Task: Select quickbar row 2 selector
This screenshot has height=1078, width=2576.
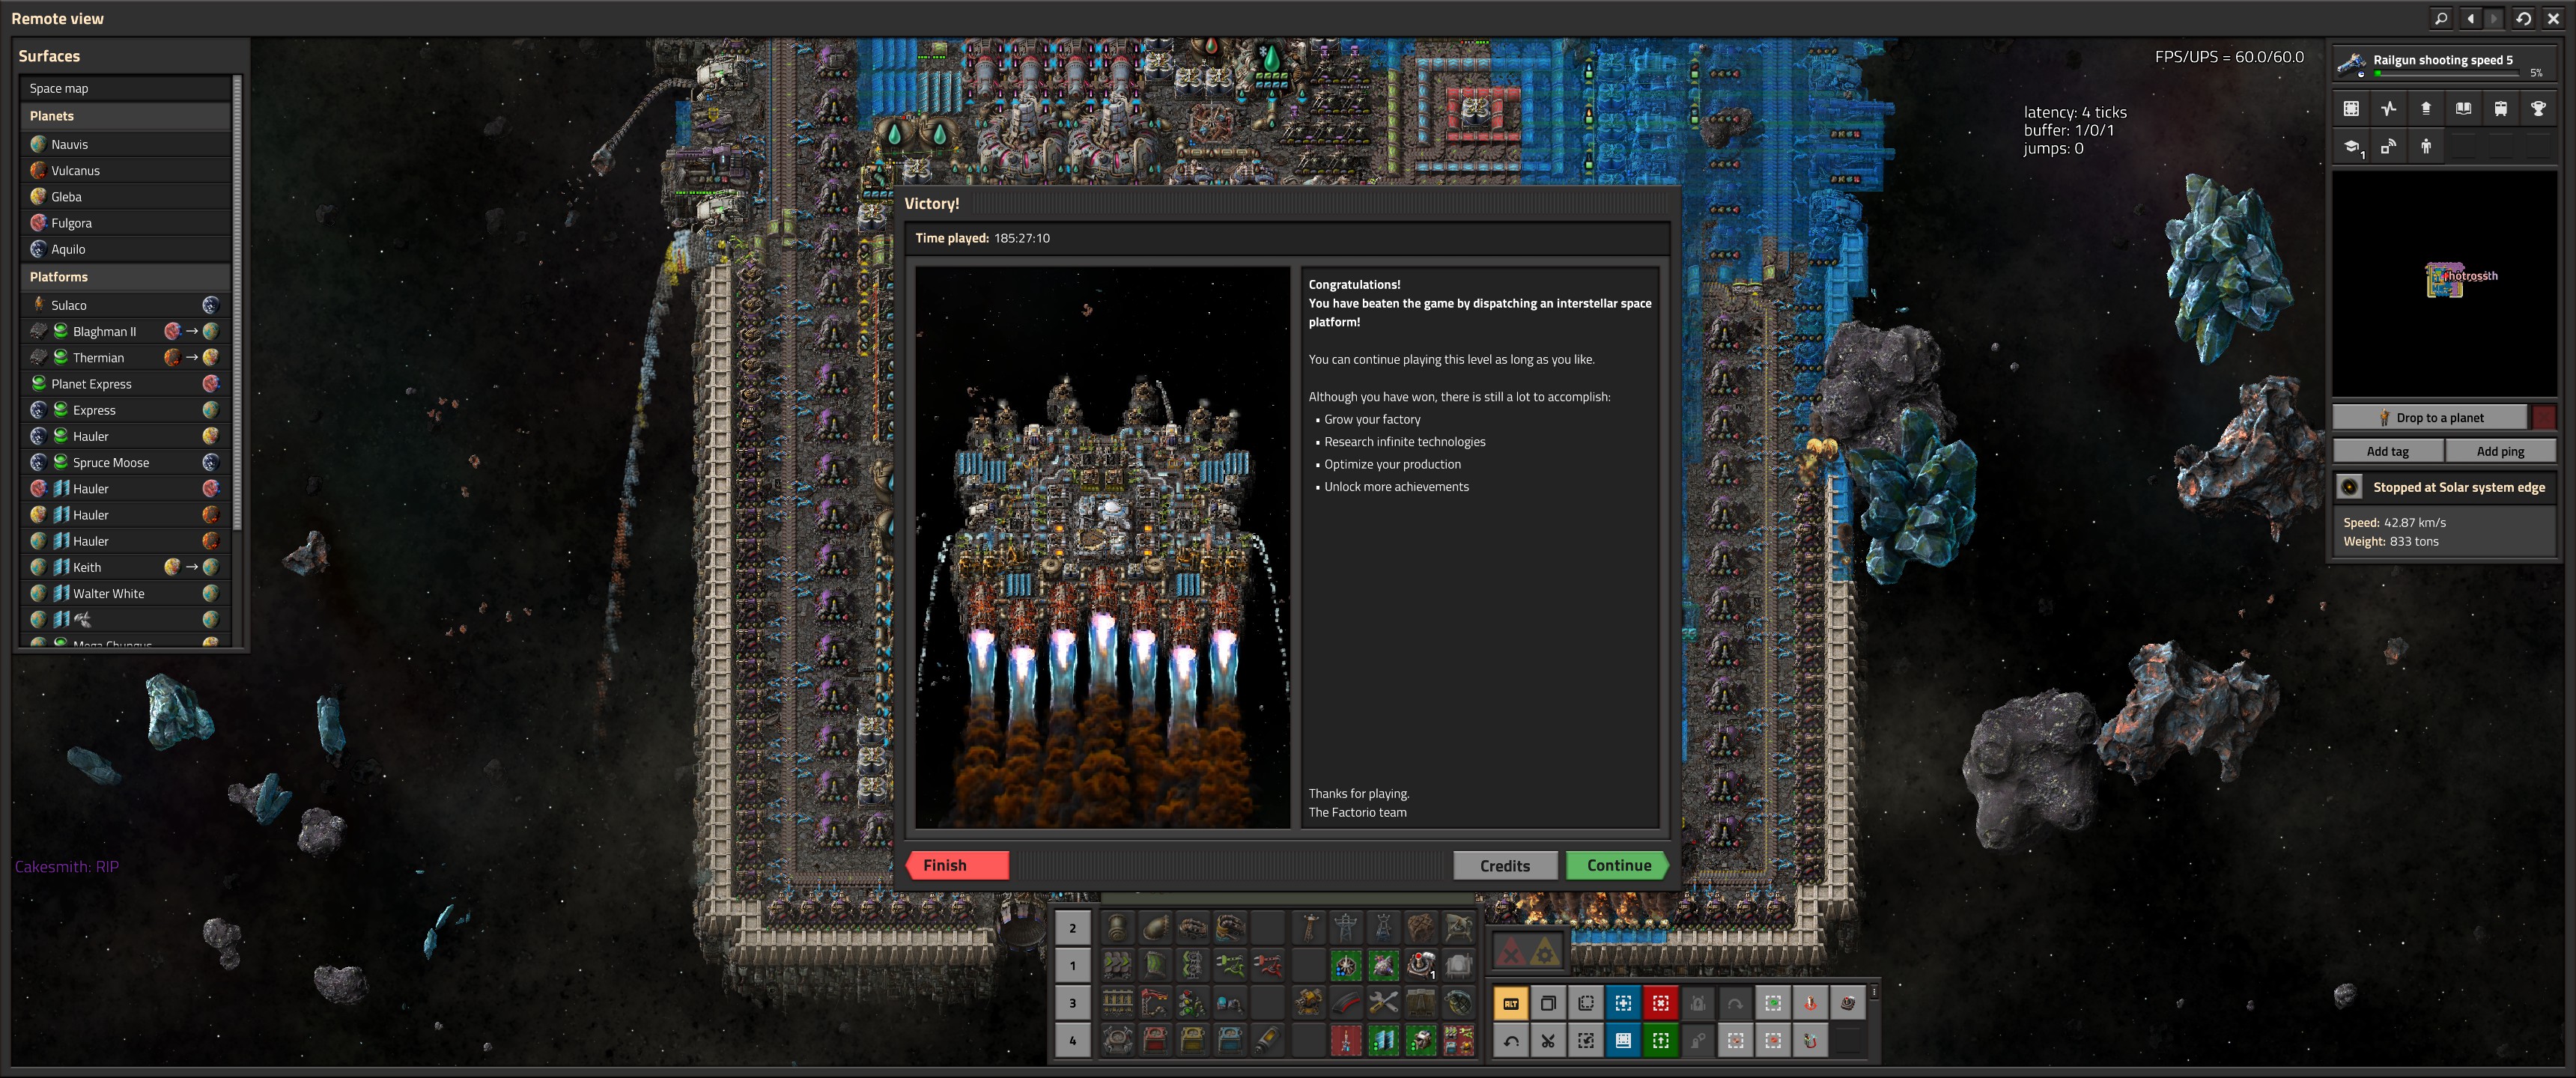Action: (x=1072, y=928)
